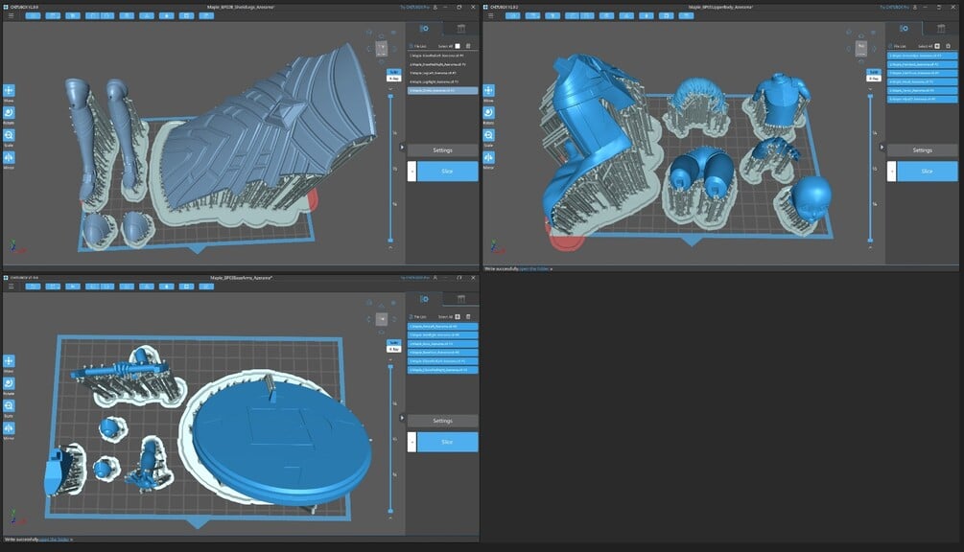Select the Scale tool in BaseArms window

pyautogui.click(x=9, y=406)
